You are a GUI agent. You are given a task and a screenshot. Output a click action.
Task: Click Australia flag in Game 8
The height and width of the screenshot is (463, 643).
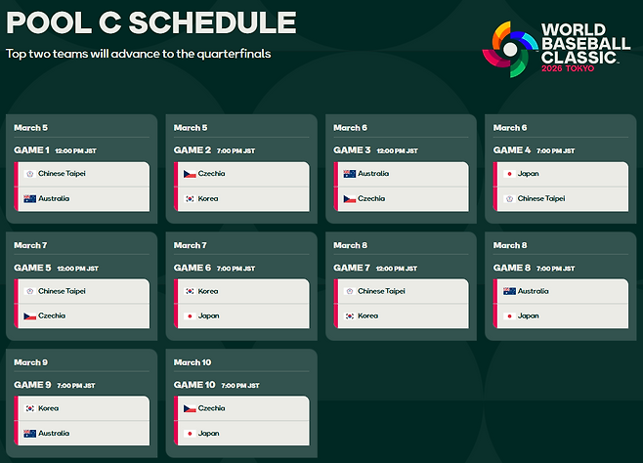[x=509, y=291]
